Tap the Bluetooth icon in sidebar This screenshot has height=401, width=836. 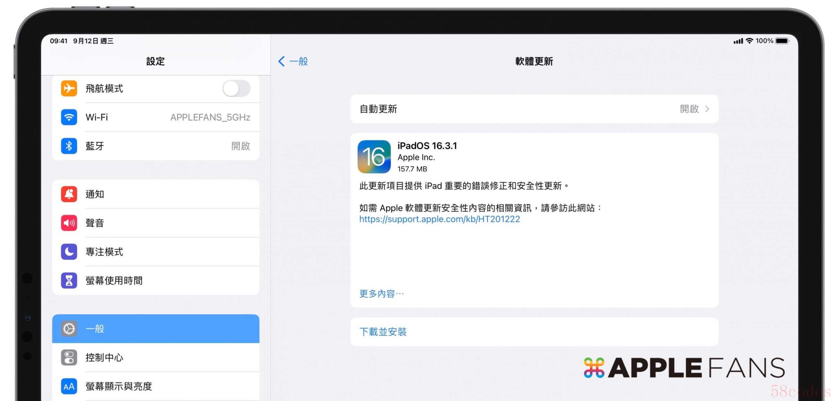69,146
